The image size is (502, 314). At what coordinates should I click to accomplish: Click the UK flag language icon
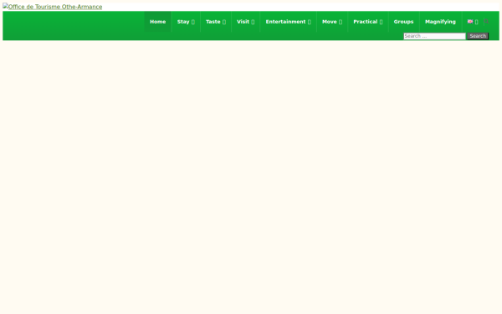tap(470, 22)
